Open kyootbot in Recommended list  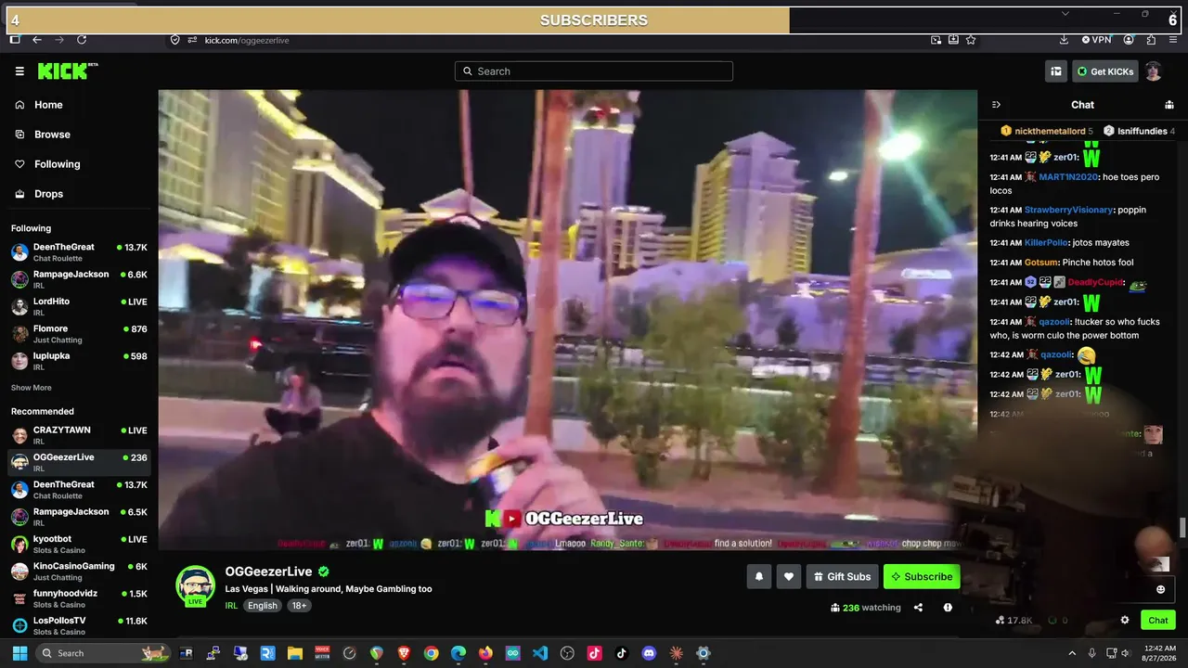(x=79, y=544)
